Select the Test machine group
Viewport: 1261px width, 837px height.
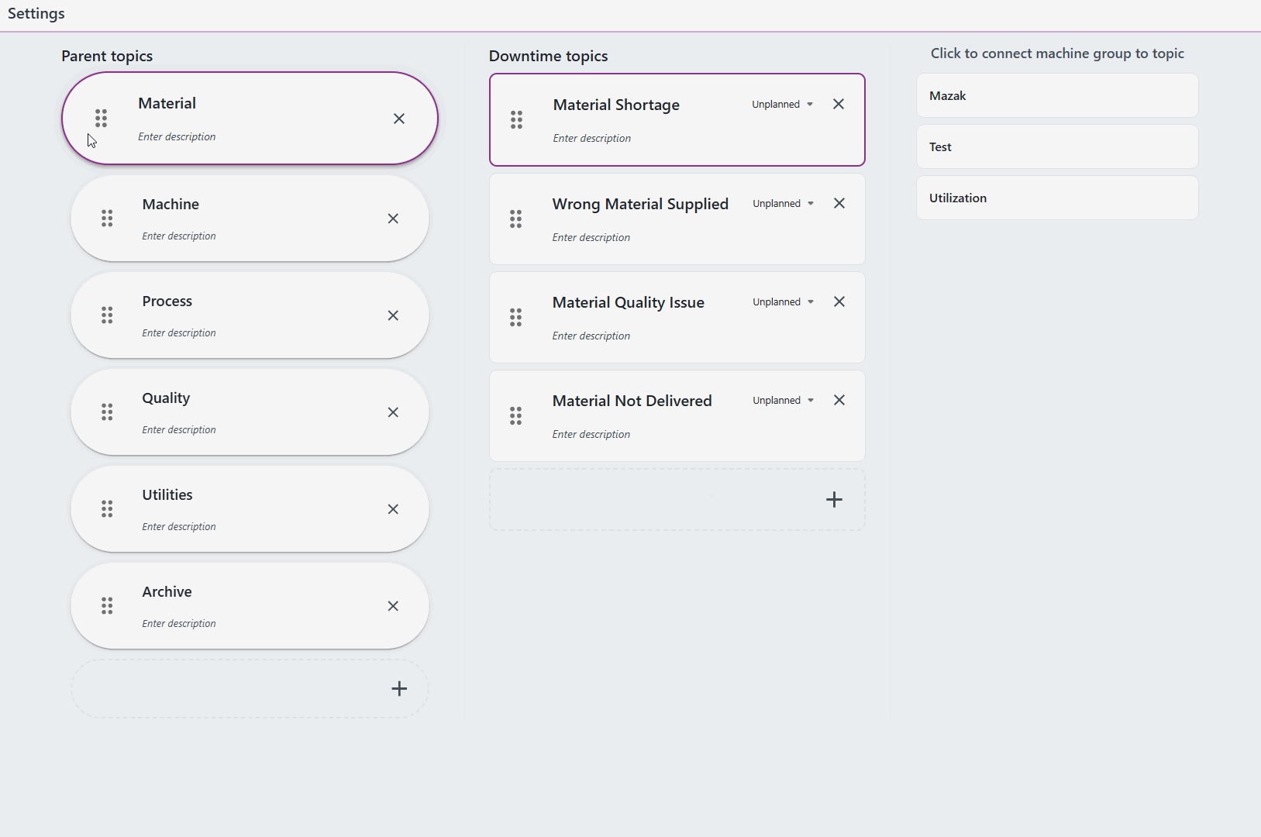click(1057, 147)
